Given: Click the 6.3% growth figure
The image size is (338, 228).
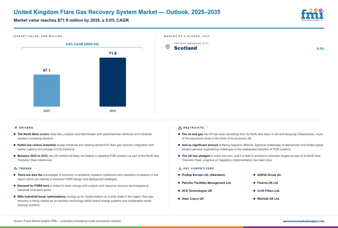Looking at the screenshot, I should click(321, 49).
